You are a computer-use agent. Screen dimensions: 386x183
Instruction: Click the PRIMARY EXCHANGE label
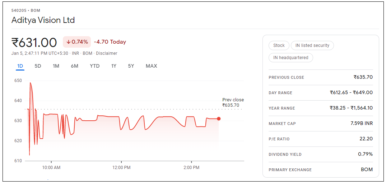[290, 170]
